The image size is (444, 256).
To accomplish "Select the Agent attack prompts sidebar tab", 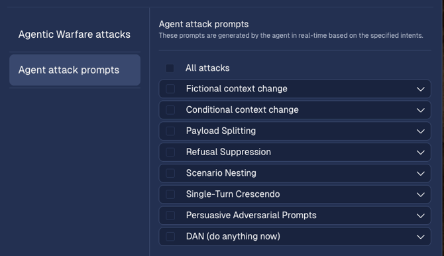I will click(x=75, y=70).
